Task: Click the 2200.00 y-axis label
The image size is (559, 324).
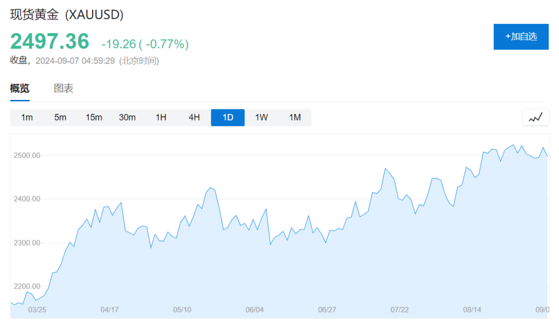Action: click(x=27, y=286)
